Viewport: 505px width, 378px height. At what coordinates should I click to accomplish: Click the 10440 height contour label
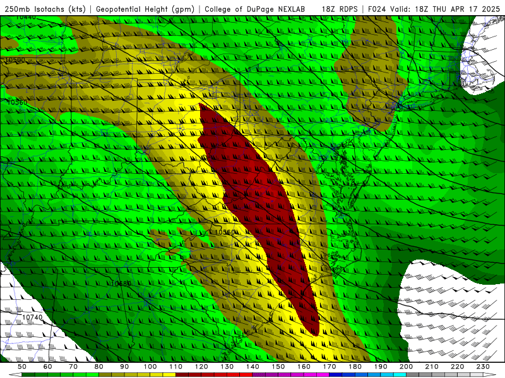[26, 17]
